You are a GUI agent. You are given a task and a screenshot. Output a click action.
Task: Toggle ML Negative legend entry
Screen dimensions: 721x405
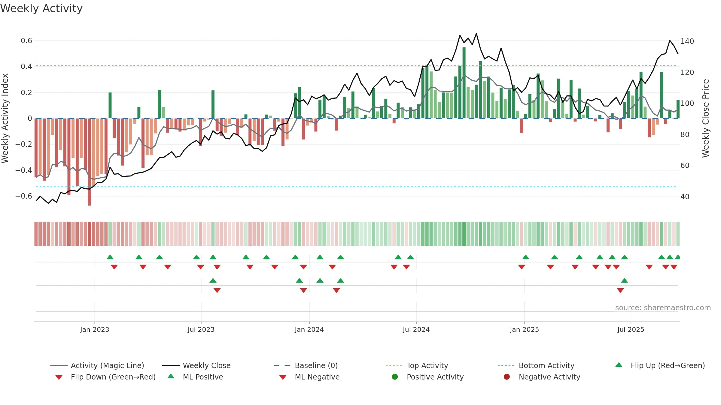309,377
